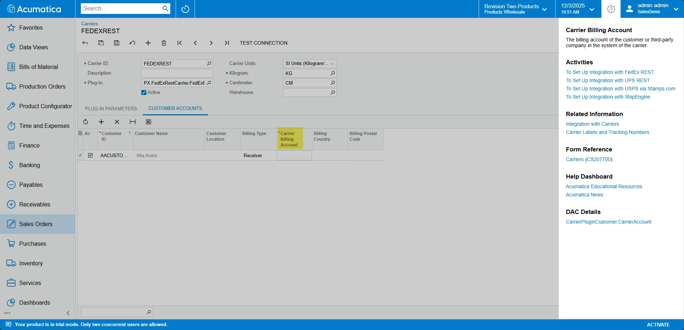Open Finance module
The image size is (684, 330).
pos(38,145)
